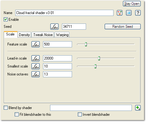Image resolution: width=148 pixels, height=124 pixels.
Task: Click Lead-in scale animation button
Action: pos(35,58)
